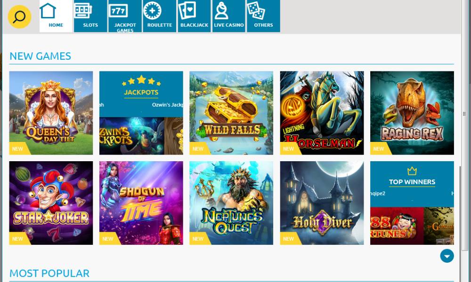Play the Neptune's Quest game
The height and width of the screenshot is (282, 471).
(x=231, y=203)
